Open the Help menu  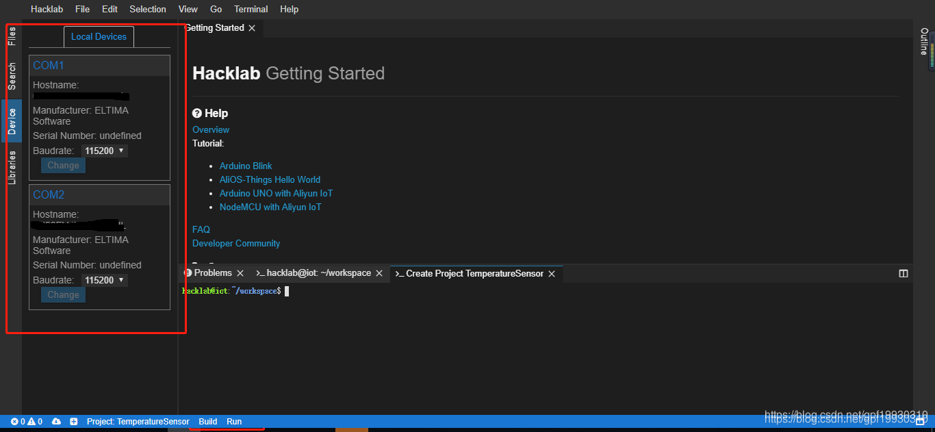[x=290, y=9]
